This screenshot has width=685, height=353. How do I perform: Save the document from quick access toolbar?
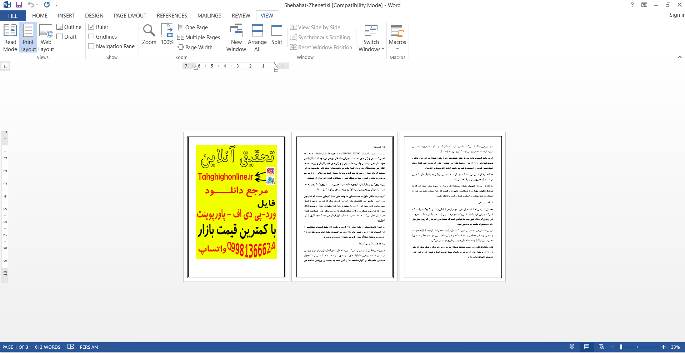pyautogui.click(x=19, y=5)
